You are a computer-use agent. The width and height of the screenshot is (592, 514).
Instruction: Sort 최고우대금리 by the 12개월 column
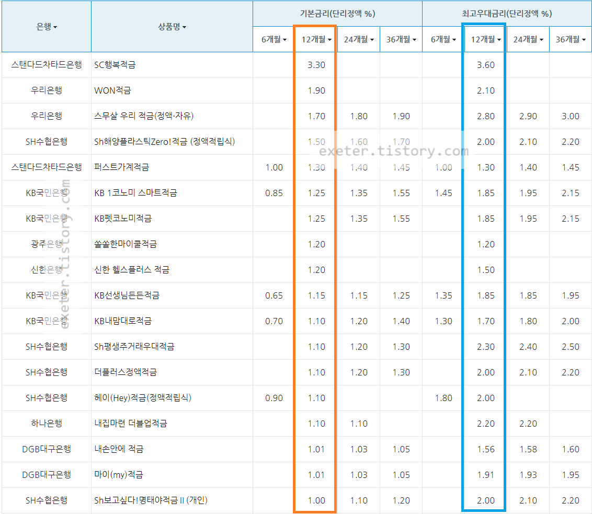coord(486,39)
